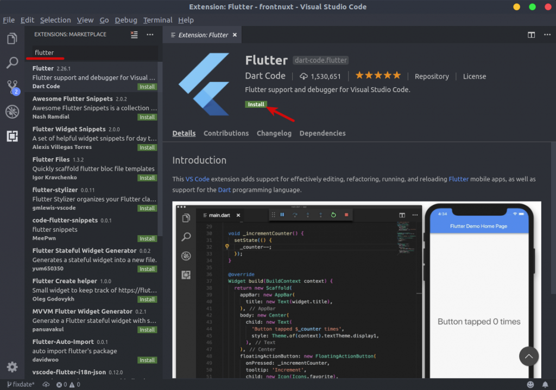Click the sync/publish cloud icon in status bar

pos(46,385)
